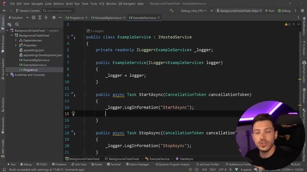Click the icon left of the Solution panel magnifier
307x172 pixels.
9,24
